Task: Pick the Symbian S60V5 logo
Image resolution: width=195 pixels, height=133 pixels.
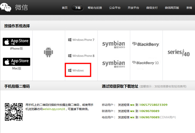Action: (x=114, y=64)
